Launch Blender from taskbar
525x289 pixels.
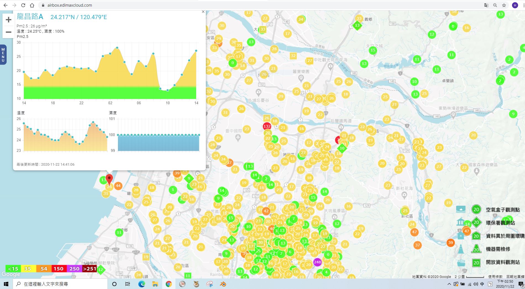[223, 284]
